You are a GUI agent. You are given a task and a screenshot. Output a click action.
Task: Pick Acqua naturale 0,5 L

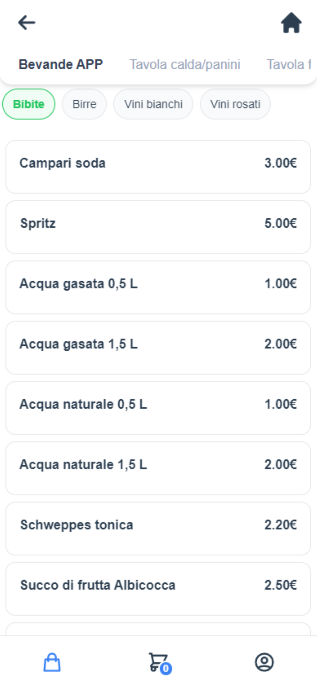(158, 408)
